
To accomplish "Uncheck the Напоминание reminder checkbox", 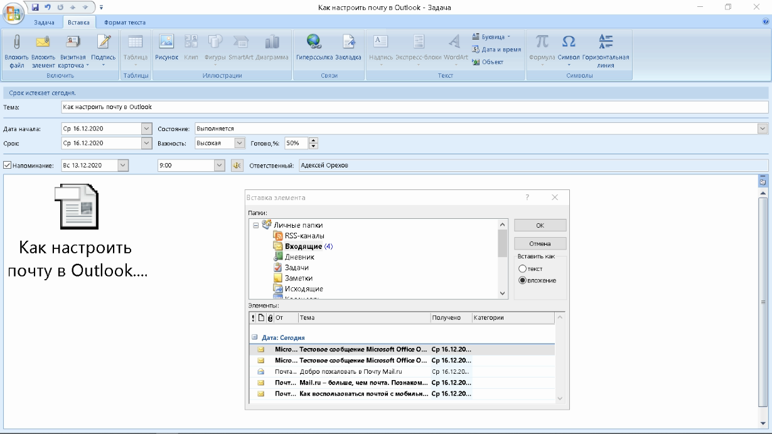I will [x=8, y=166].
